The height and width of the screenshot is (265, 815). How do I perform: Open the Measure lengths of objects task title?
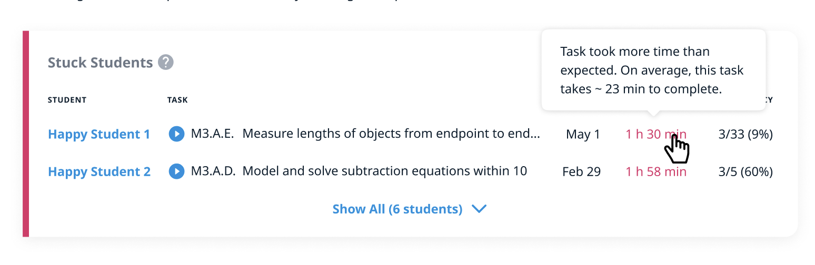click(x=391, y=134)
